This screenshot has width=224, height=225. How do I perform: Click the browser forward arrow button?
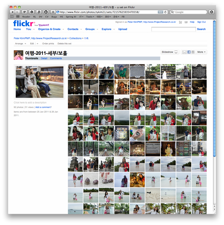point(17,12)
